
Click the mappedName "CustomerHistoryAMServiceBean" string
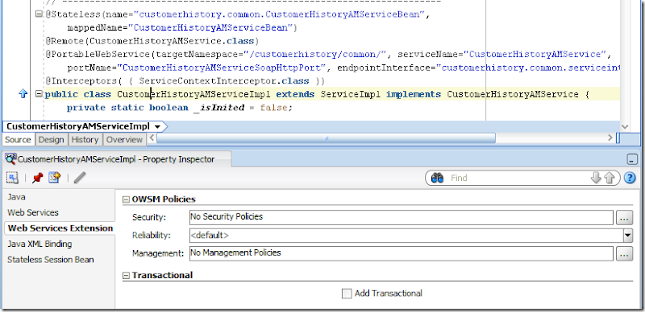tap(210, 28)
